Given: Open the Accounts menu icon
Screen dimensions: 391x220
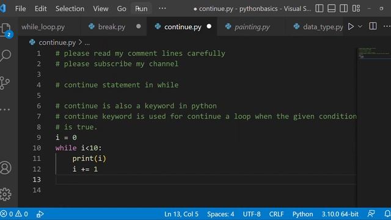Looking at the screenshot, I should pos(5,167).
